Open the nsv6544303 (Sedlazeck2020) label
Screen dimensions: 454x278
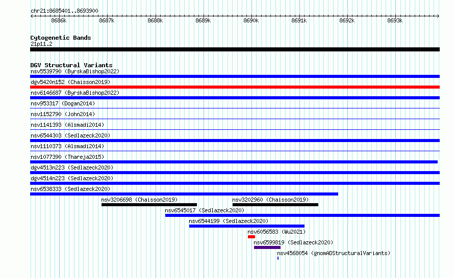pos(70,135)
